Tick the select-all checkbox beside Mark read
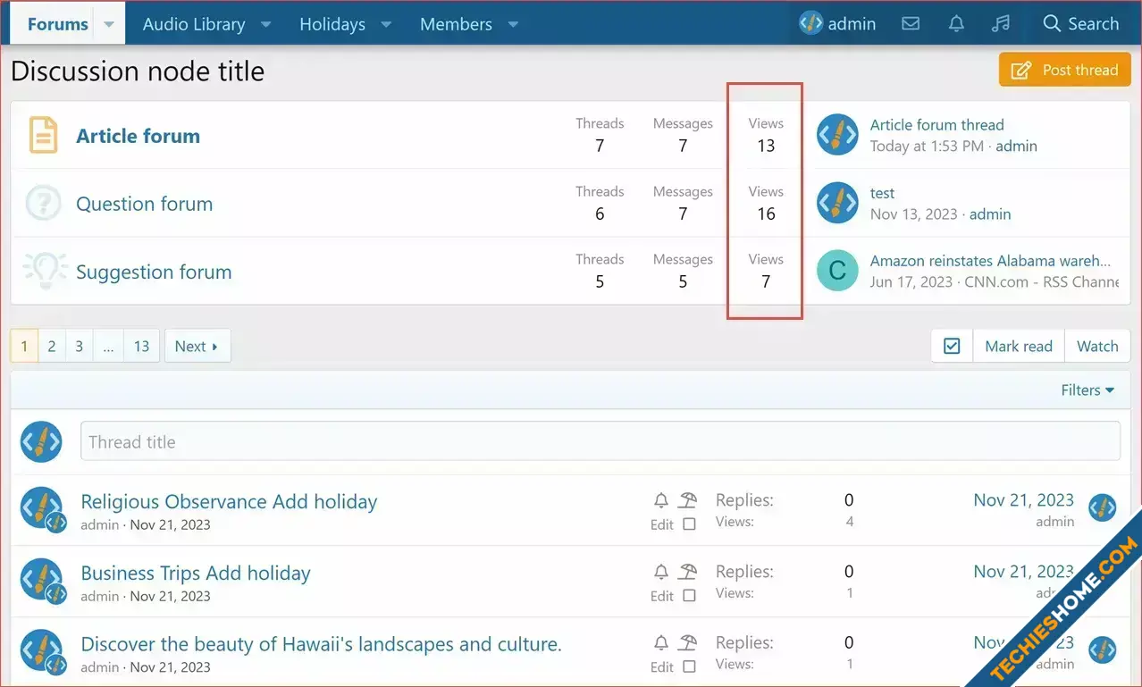 coord(952,346)
